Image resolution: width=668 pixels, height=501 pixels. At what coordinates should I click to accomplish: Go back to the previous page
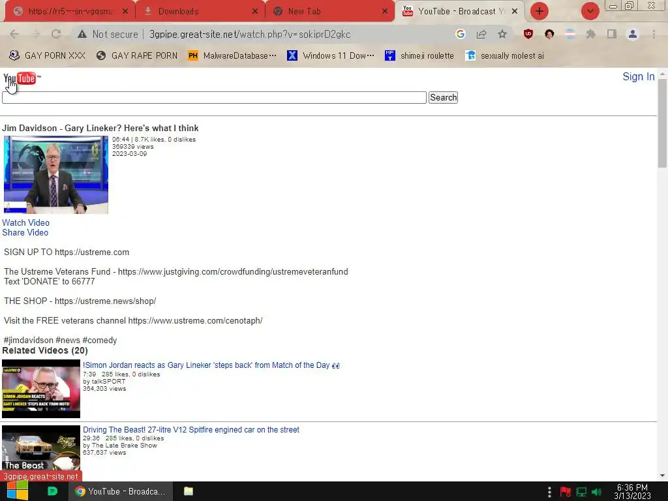(14, 34)
